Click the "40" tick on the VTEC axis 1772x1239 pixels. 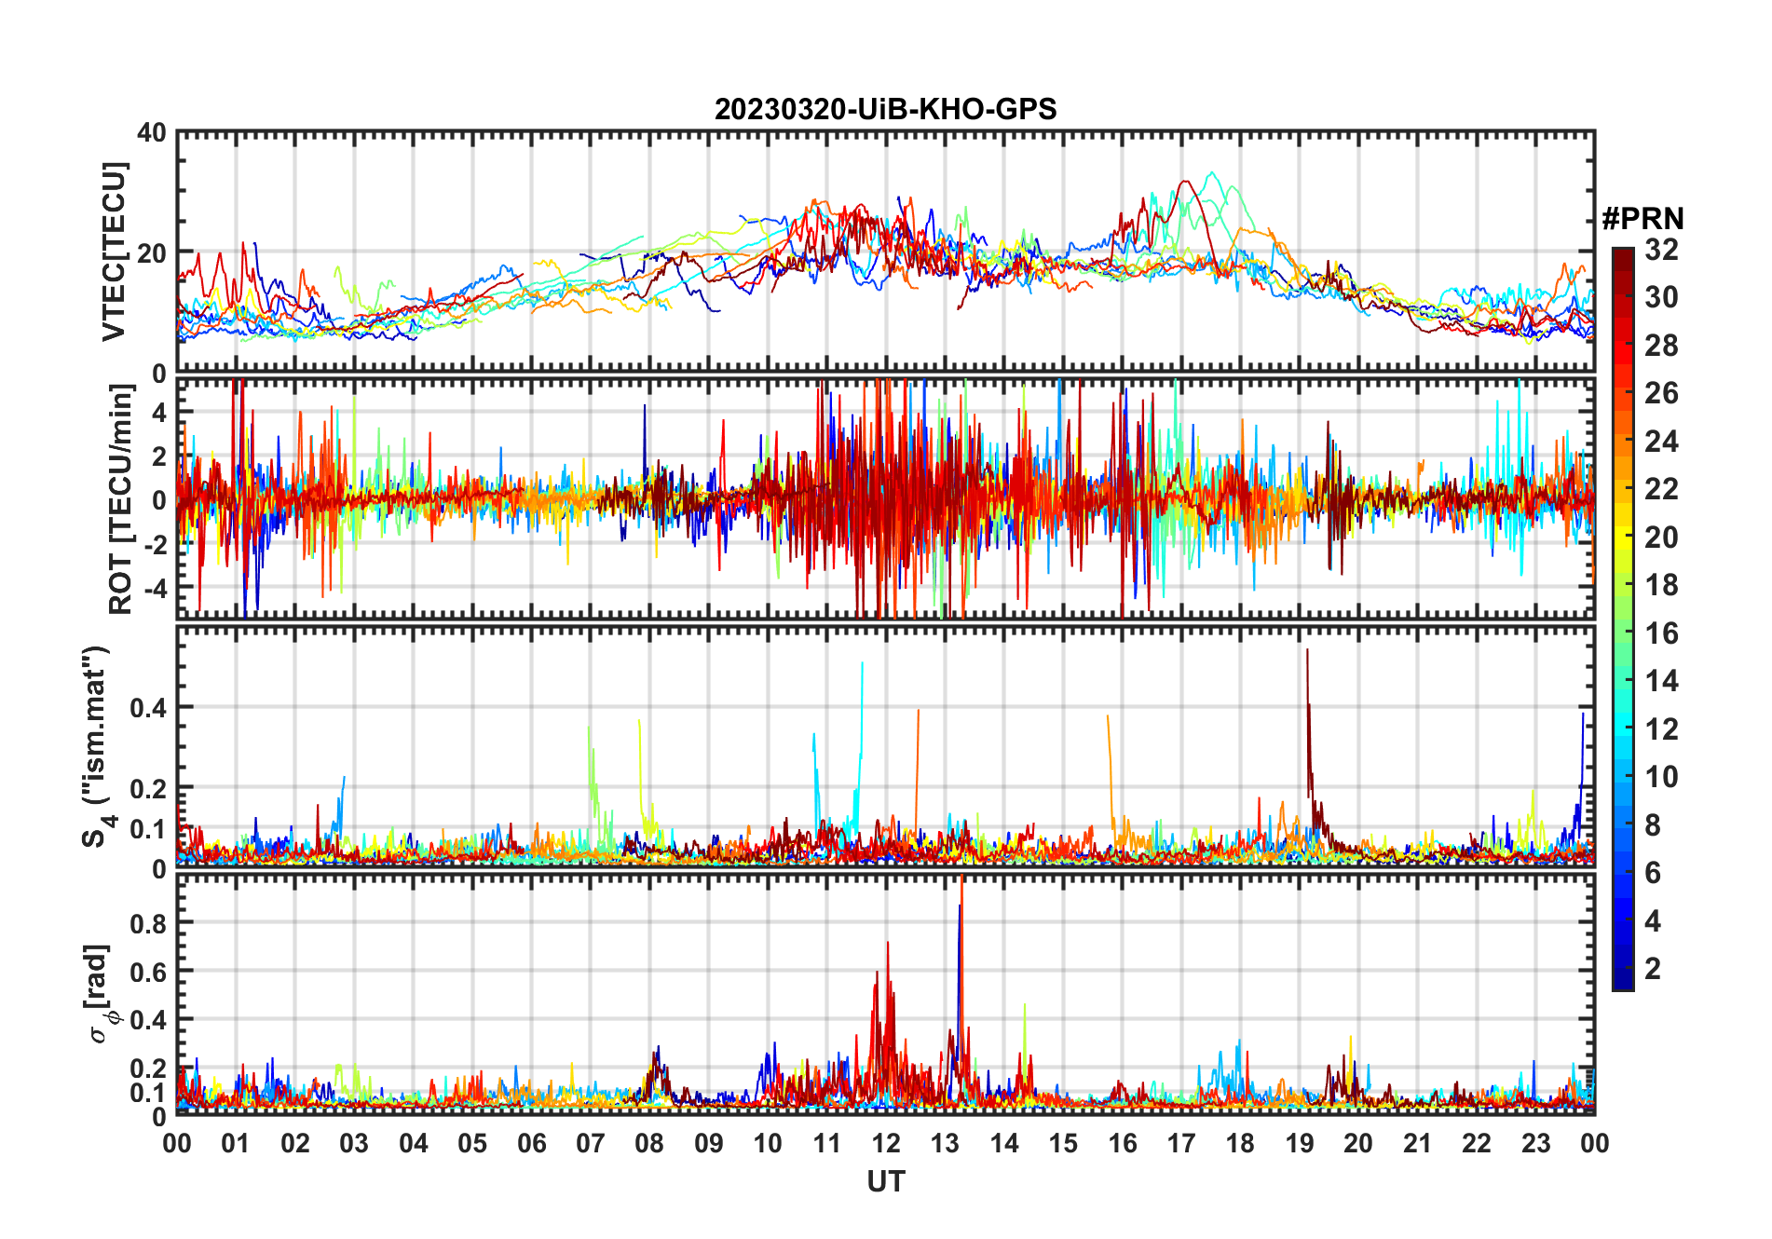pyautogui.click(x=152, y=132)
